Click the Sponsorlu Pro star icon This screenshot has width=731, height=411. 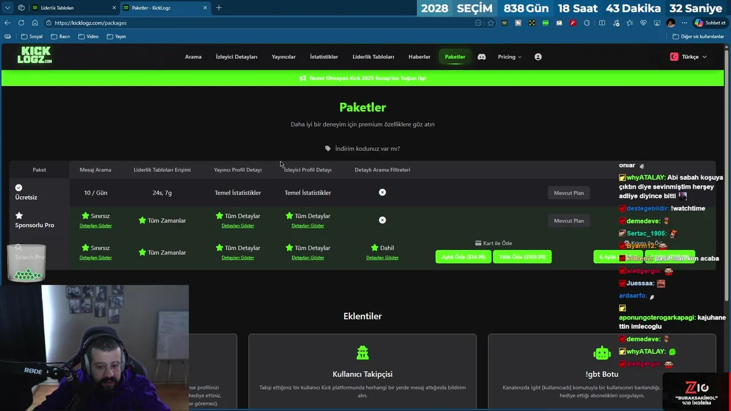pyautogui.click(x=19, y=215)
